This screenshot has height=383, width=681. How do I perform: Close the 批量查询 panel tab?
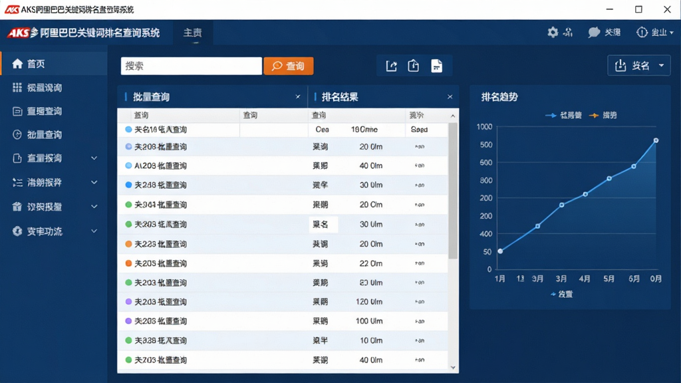click(x=298, y=97)
